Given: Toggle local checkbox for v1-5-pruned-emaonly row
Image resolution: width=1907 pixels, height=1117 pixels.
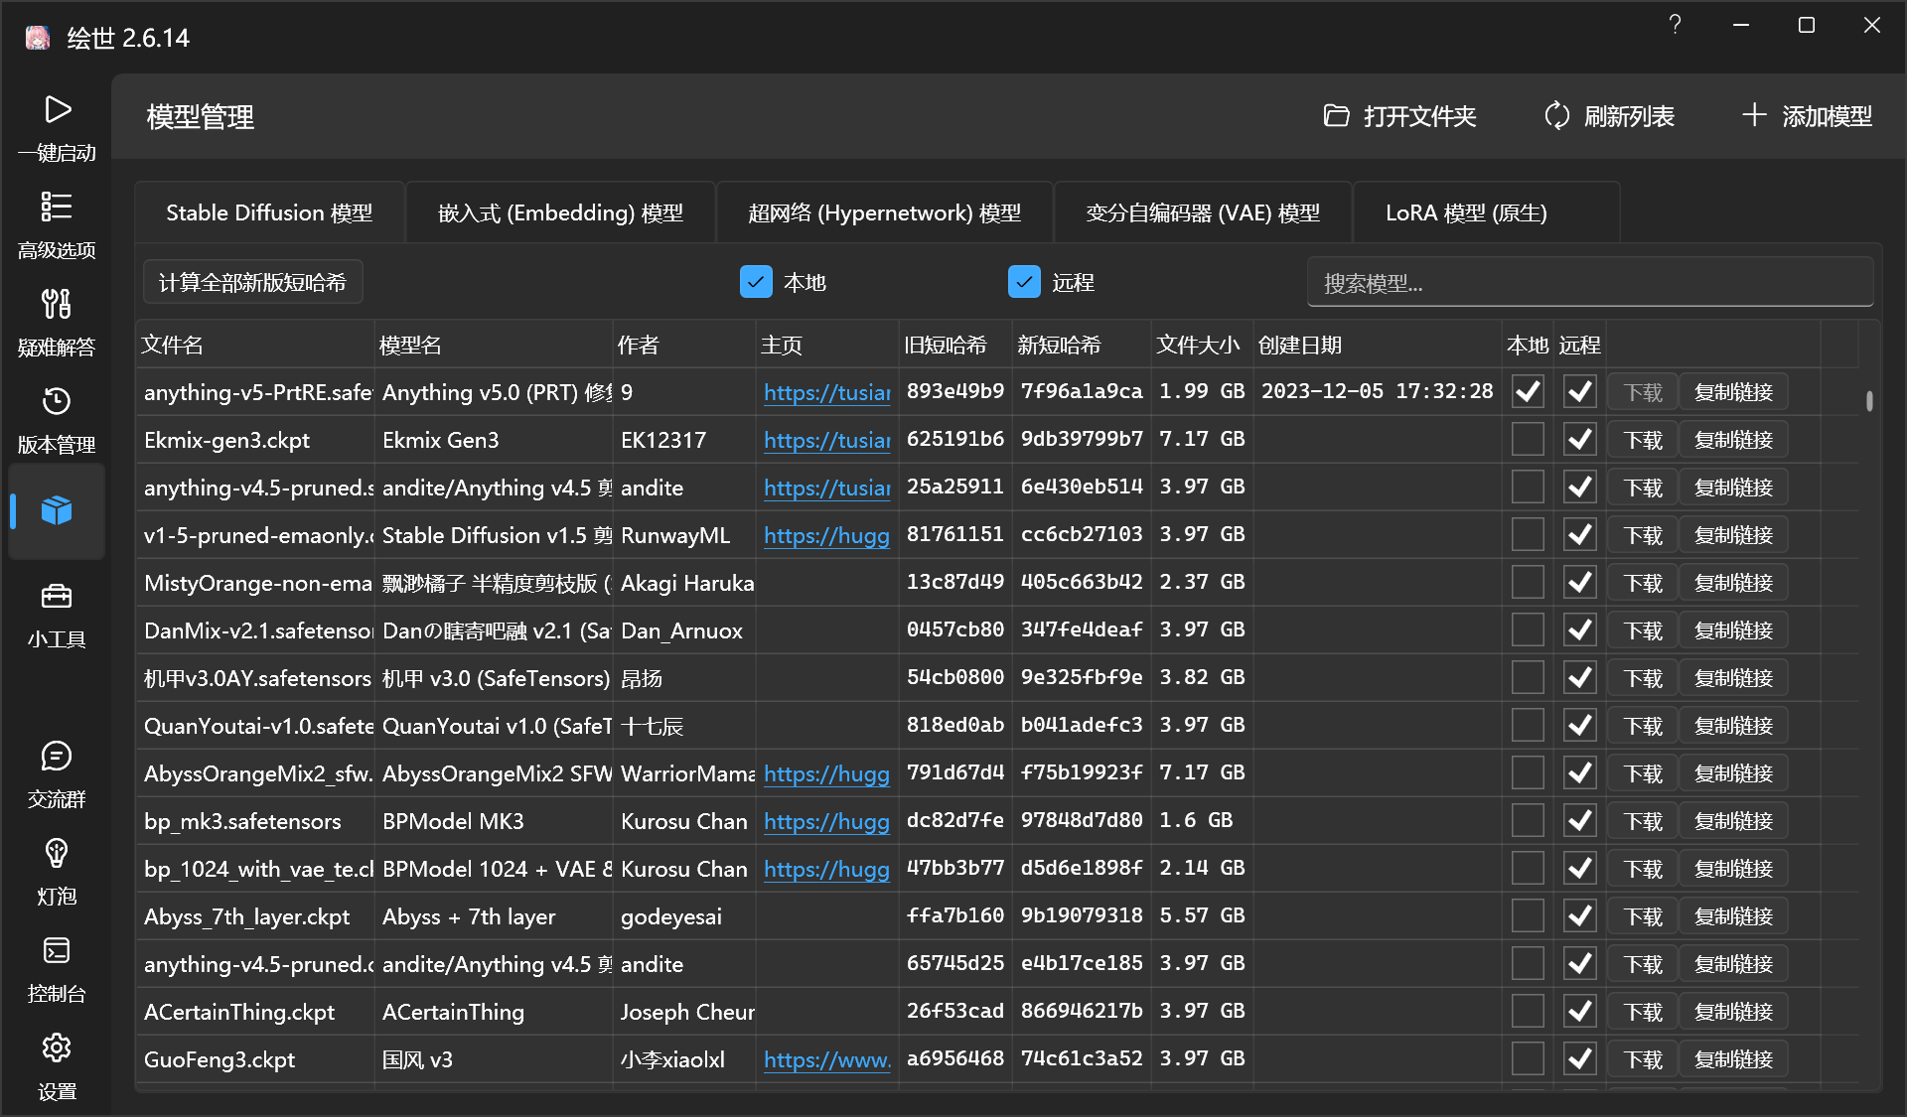Looking at the screenshot, I should click(x=1528, y=535).
